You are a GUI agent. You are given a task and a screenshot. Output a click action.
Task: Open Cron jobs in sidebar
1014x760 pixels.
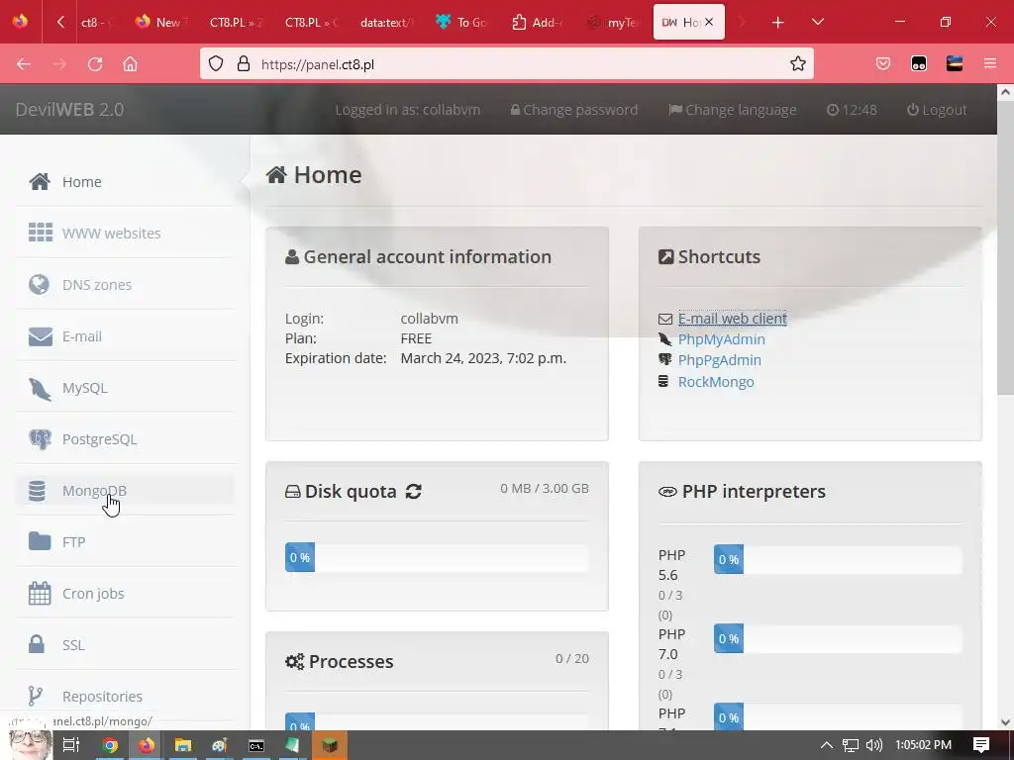(x=126, y=594)
